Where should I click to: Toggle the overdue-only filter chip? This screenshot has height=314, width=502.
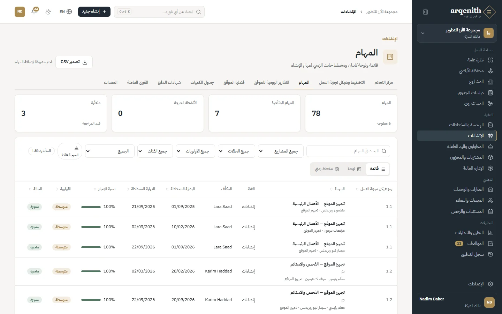click(x=41, y=151)
